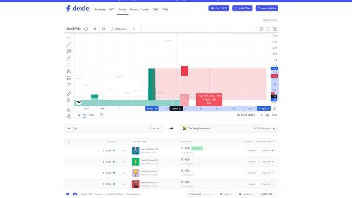Toggle log scale
The image size is (352, 198).
pyautogui.click(x=267, y=115)
